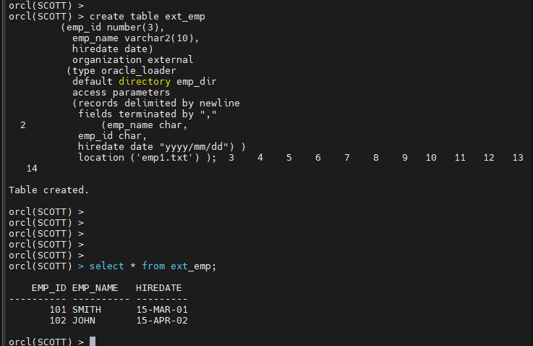Click the HIREDATE column header
This screenshot has height=346, width=533.
click(159, 288)
